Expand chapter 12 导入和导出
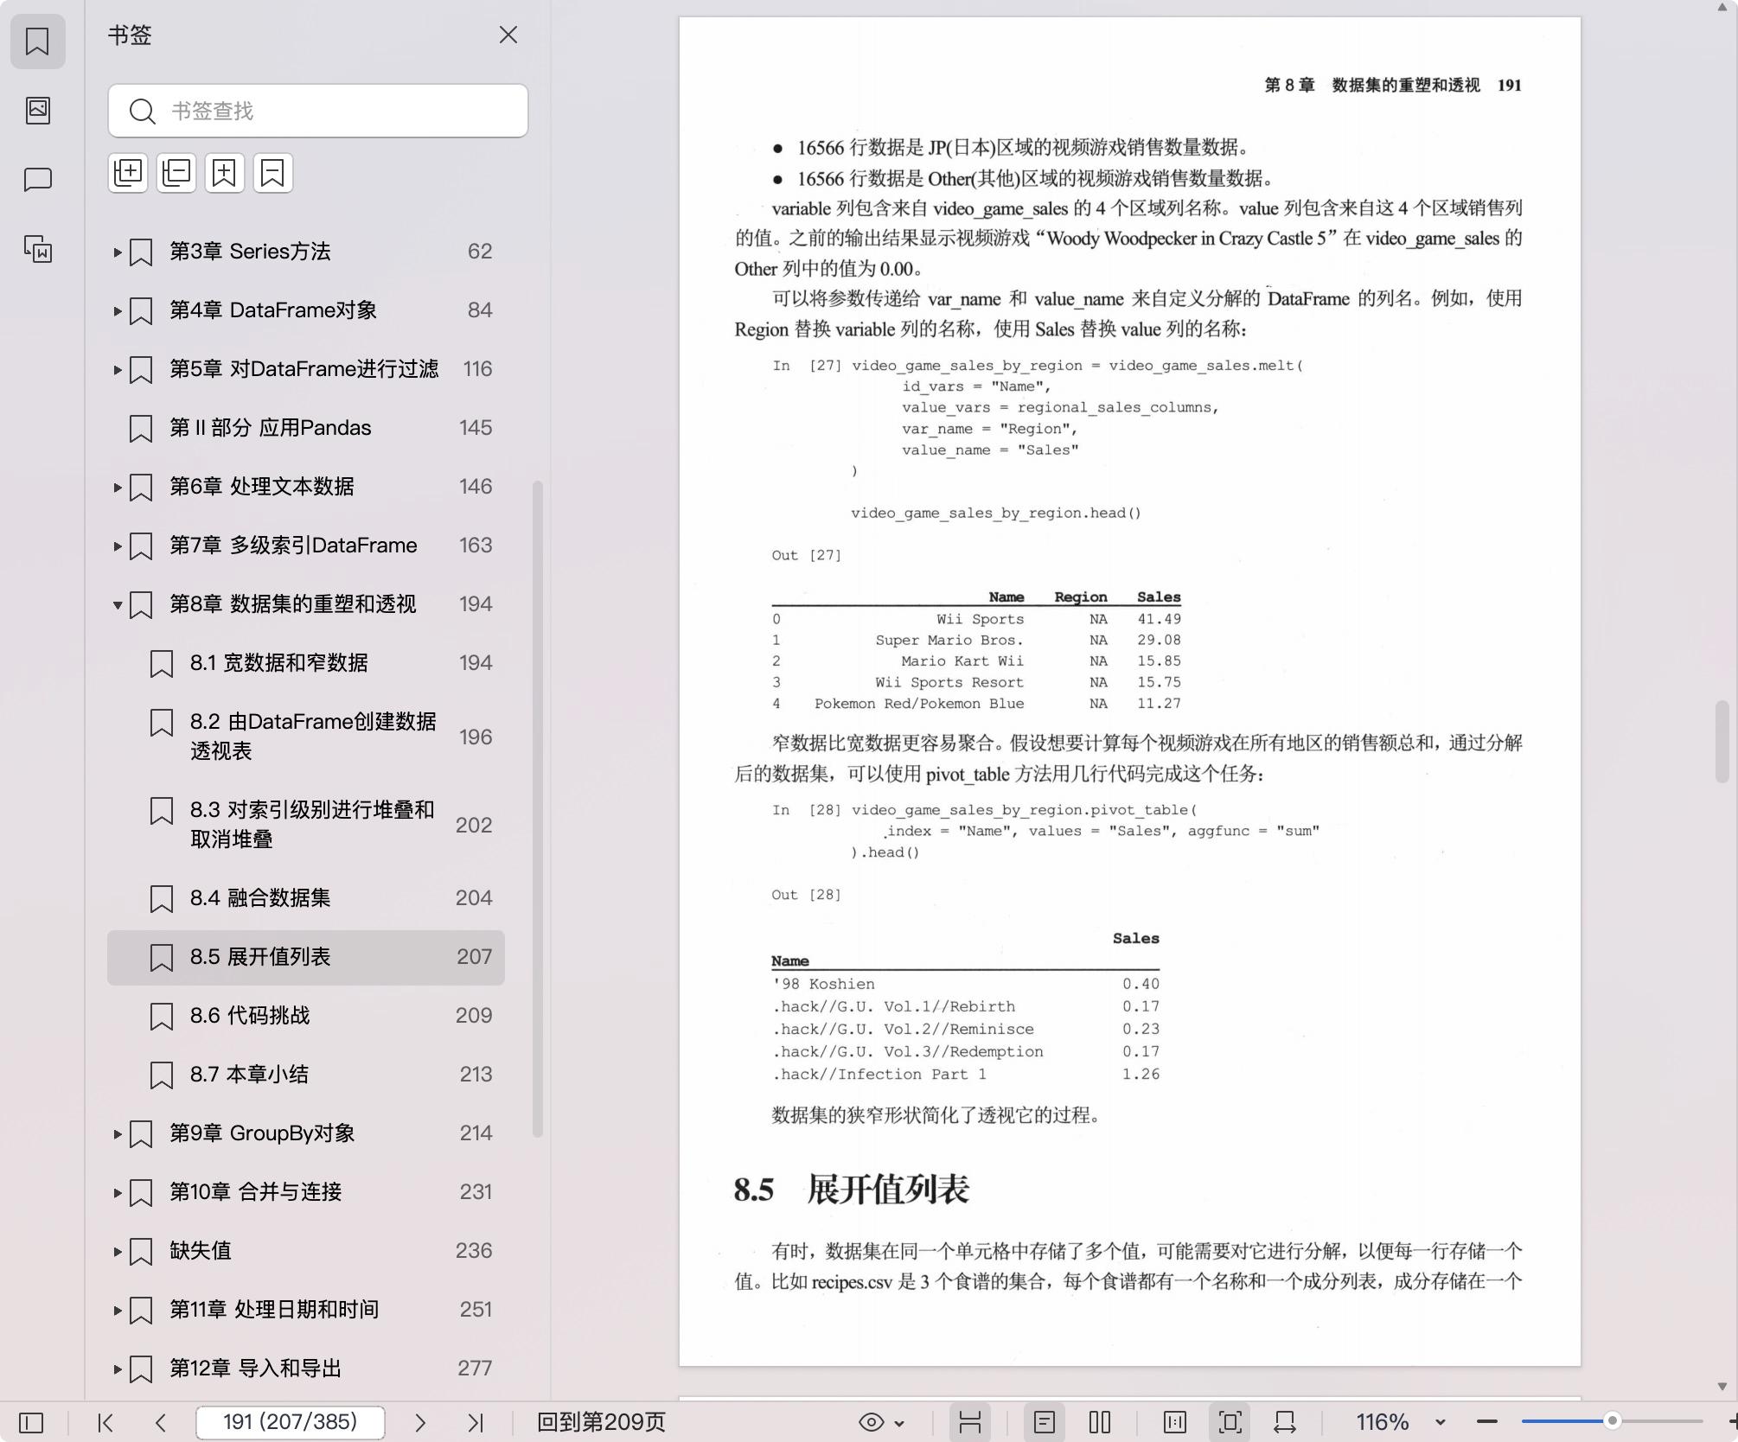This screenshot has width=1738, height=1442. (118, 1369)
